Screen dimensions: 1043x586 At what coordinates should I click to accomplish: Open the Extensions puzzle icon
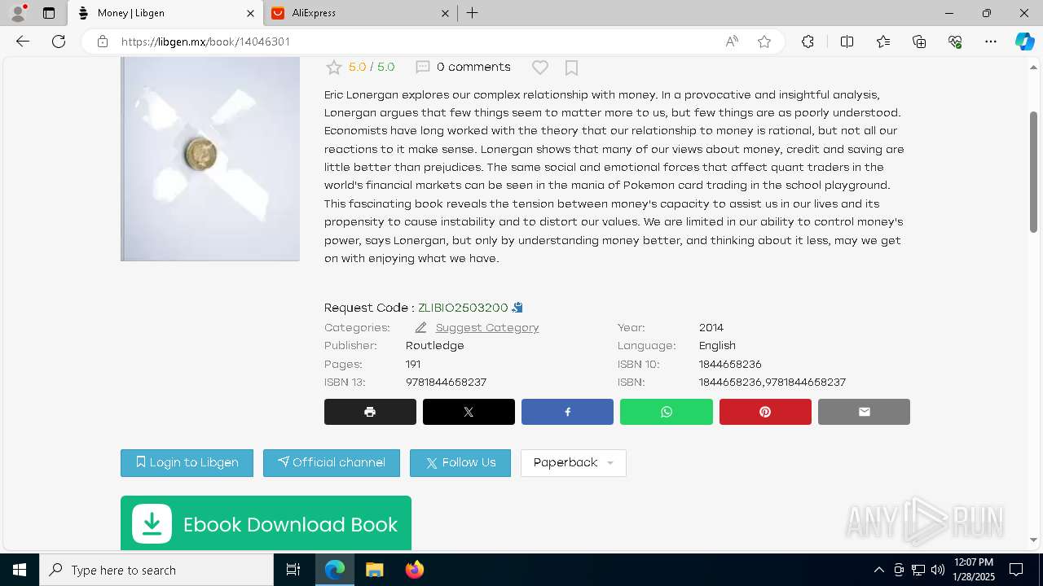click(x=808, y=42)
